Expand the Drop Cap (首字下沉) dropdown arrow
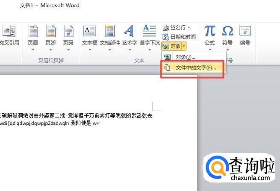 150,50
